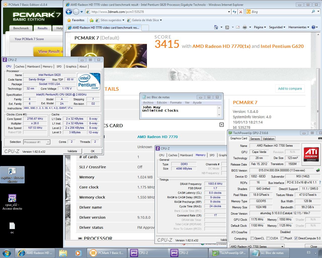Open Bing search provider dropdown
322x258 pixels.
pos(318,12)
